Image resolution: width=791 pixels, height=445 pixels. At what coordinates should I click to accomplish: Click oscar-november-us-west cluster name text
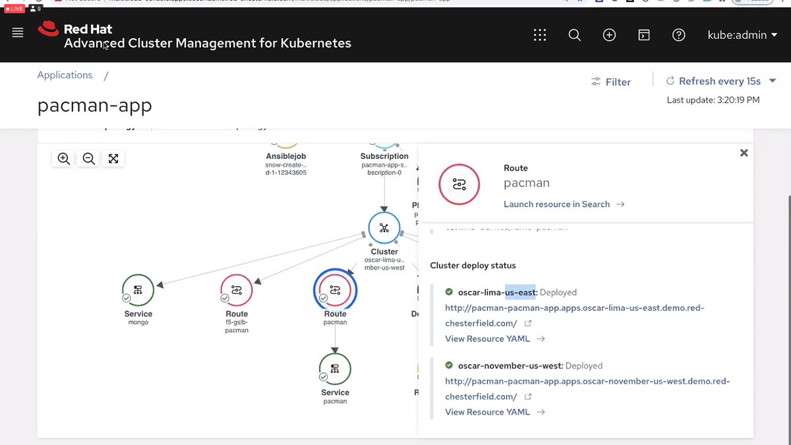tap(510, 365)
